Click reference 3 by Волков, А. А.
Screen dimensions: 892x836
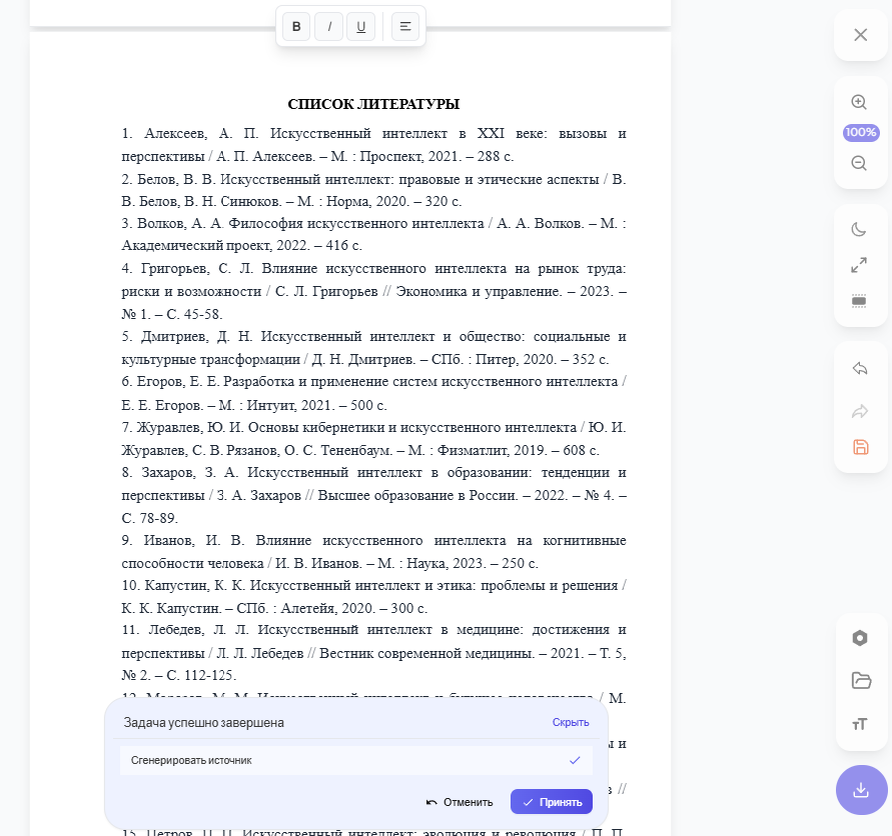[x=373, y=234]
